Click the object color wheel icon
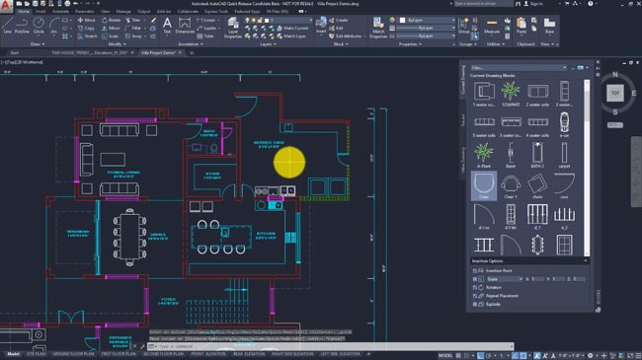This screenshot has width=642, height=360. pyautogui.click(x=392, y=20)
